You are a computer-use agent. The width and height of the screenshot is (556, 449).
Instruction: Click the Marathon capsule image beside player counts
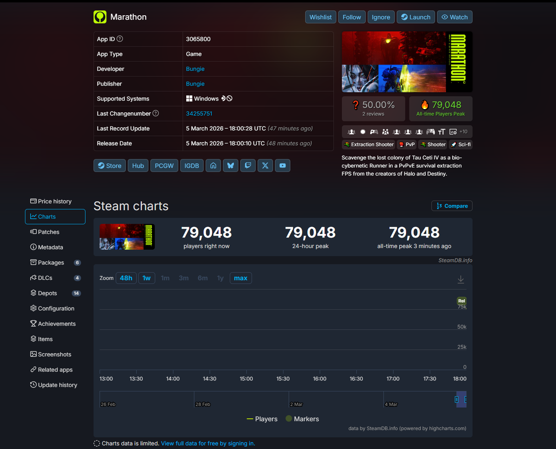pos(127,237)
